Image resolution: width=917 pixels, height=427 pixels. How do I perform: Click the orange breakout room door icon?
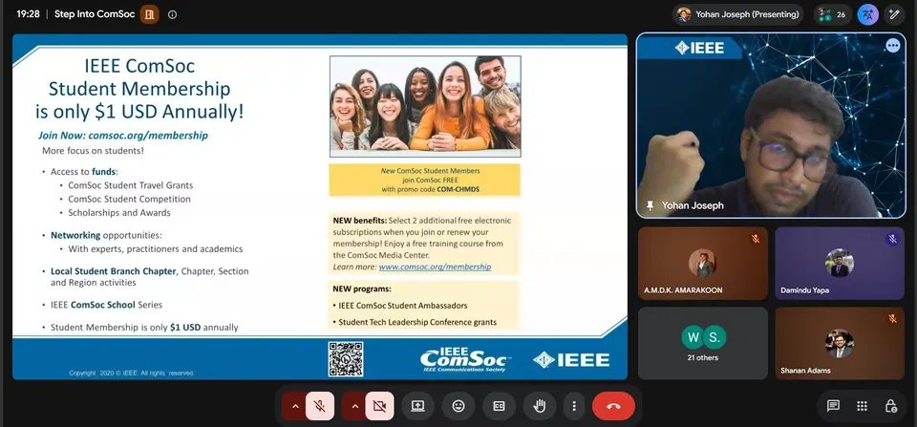pyautogui.click(x=149, y=14)
